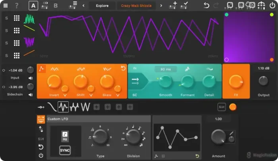Open the hamburger menu
The width and height of the screenshot is (278, 161).
pyautogui.click(x=6, y=6)
